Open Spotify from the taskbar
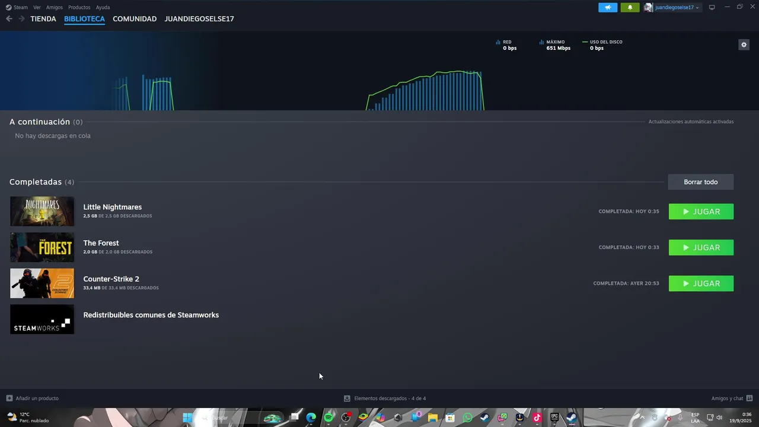Screen dimensions: 759x427 coord(329,418)
